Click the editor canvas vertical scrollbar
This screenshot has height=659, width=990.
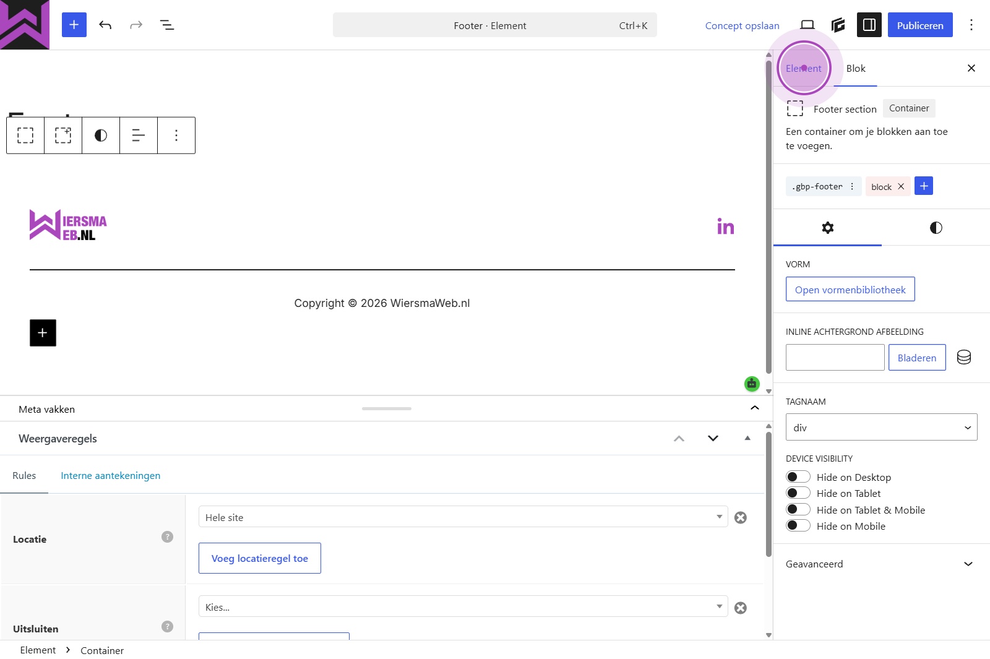pos(768,217)
